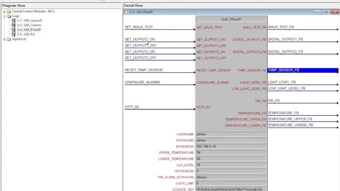The height and width of the screenshot is (191, 340).
Task: Click the TEMPERATURE_FB output signal
Action: [283, 113]
